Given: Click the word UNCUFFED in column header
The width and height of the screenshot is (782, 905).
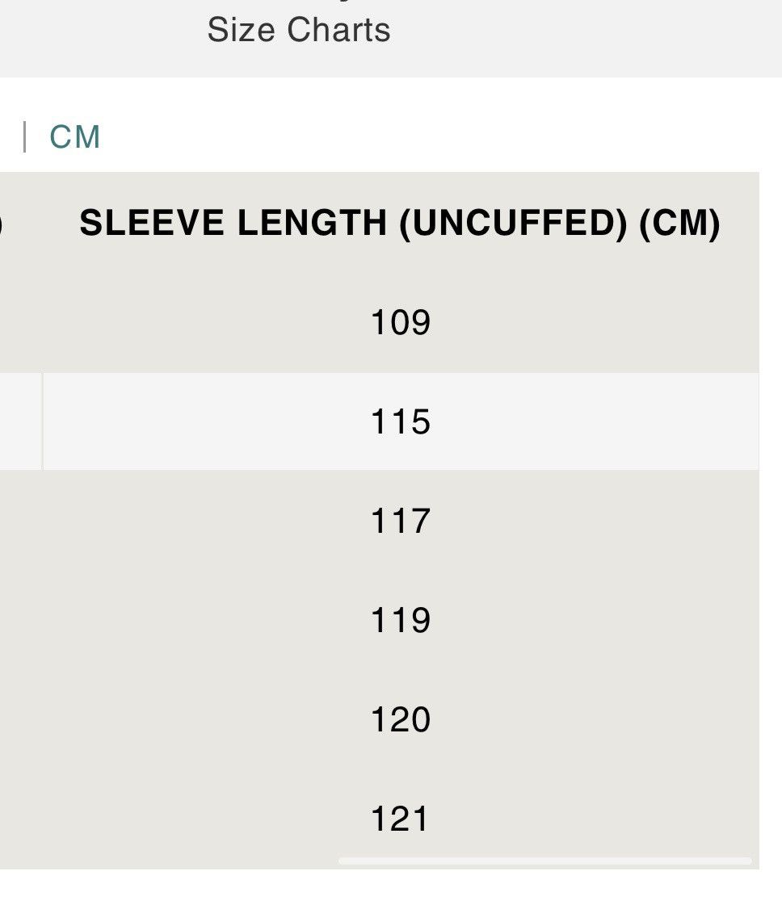Looking at the screenshot, I should click(514, 223).
